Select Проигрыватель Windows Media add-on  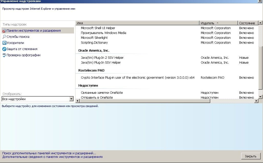[167, 33]
